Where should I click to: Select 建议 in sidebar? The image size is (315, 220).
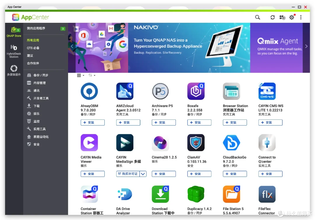click(x=30, y=56)
